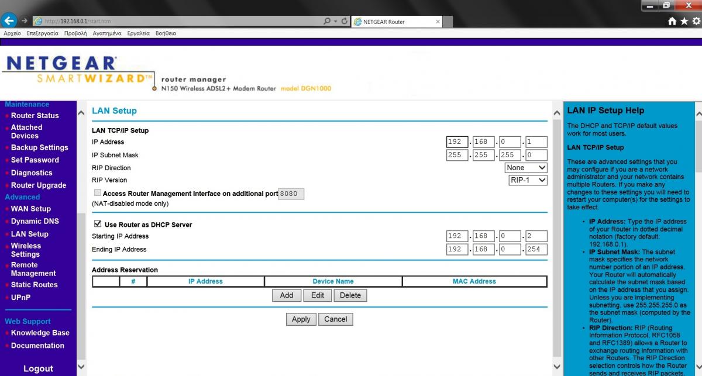
Task: Toggle Access Router Management Interface checkbox
Action: 97,192
